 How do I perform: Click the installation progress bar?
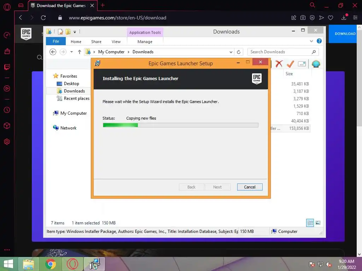[181, 125]
